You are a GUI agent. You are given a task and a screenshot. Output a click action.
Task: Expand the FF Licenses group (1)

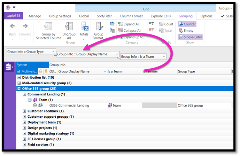(x=24, y=139)
